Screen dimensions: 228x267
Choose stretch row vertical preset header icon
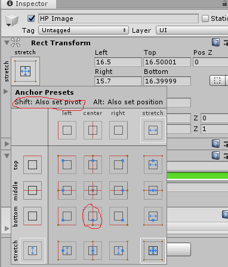(x=32, y=251)
